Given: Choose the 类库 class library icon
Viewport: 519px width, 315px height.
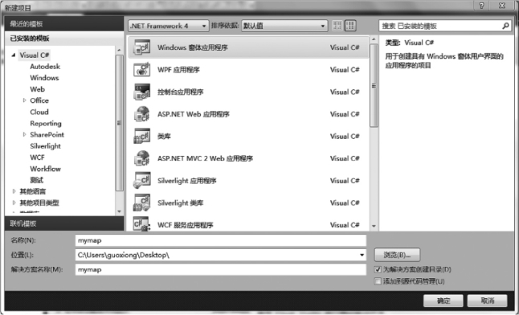Looking at the screenshot, I should (141, 136).
